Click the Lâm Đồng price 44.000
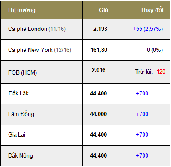The height and width of the screenshot is (167, 171). click(x=99, y=114)
